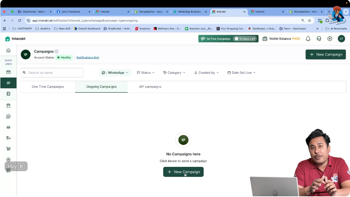This screenshot has height=197, width=350.
Task: Close the active Interakt browser tab
Action: pos(244,11)
